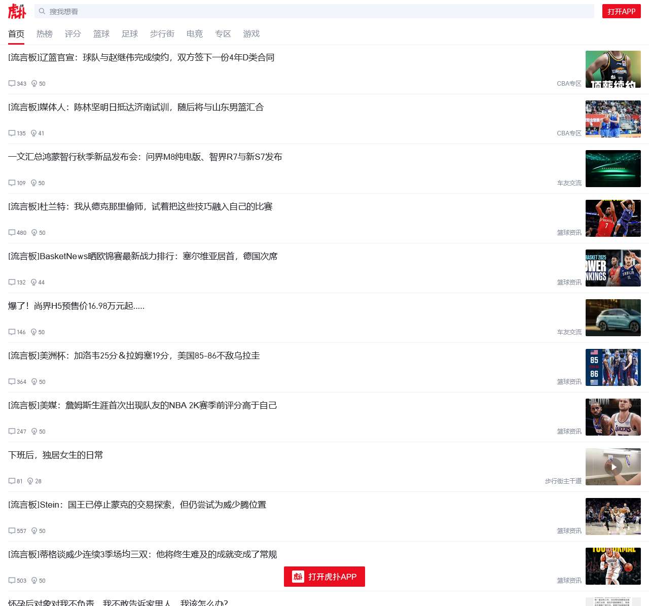Image resolution: width=649 pixels, height=606 pixels.
Task: Click the like icon showing 41 on the 陈林坚 post
Action: pyautogui.click(x=33, y=133)
